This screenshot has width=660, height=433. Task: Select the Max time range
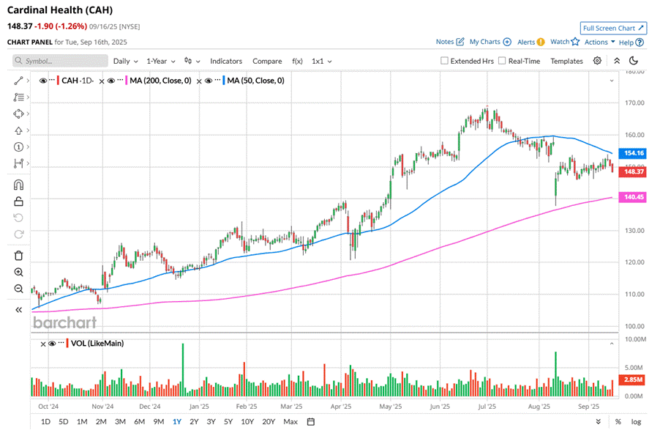(x=290, y=421)
